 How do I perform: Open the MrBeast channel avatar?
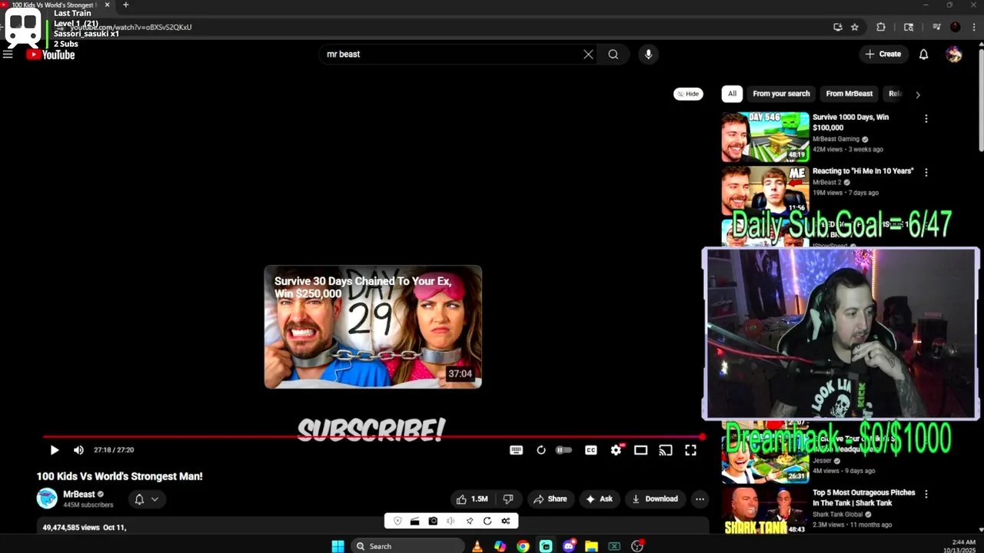pyautogui.click(x=47, y=498)
